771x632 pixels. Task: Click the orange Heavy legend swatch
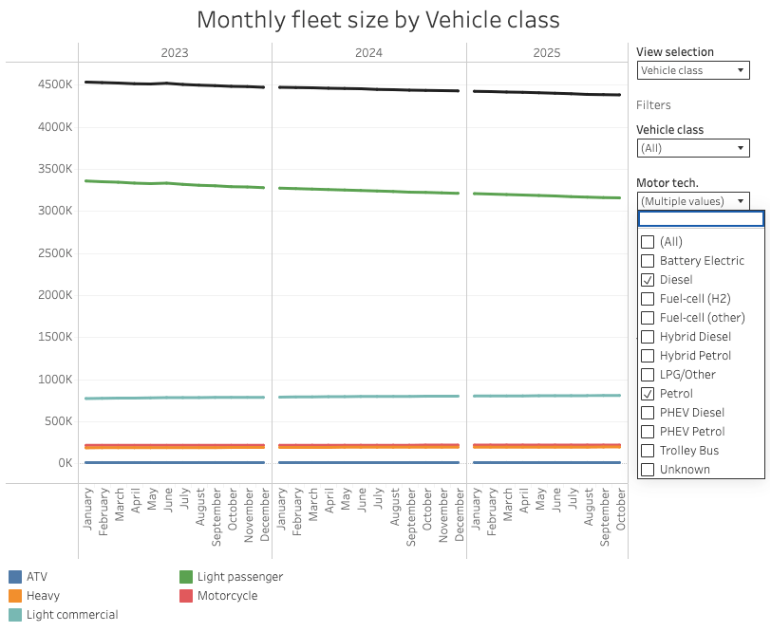click(15, 596)
